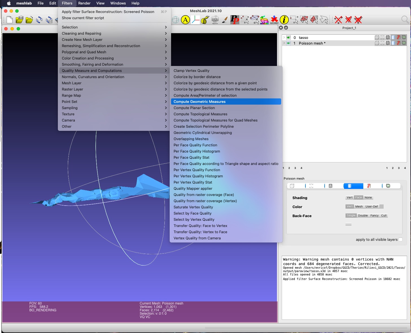Choose the select vertices dotted rectangle tool
This screenshot has height=333, width=411.
(294, 20)
